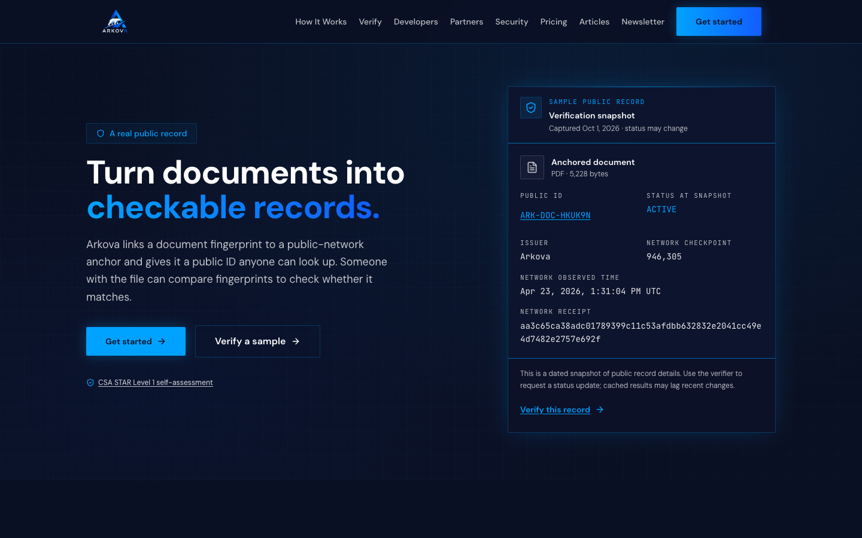This screenshot has width=862, height=538.
Task: Click the 'Turn documents into' headline
Action: pyautogui.click(x=245, y=173)
